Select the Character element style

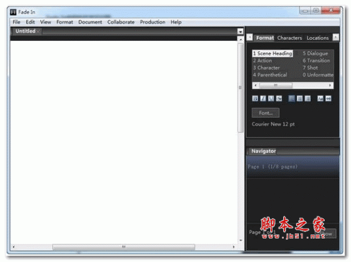266,68
